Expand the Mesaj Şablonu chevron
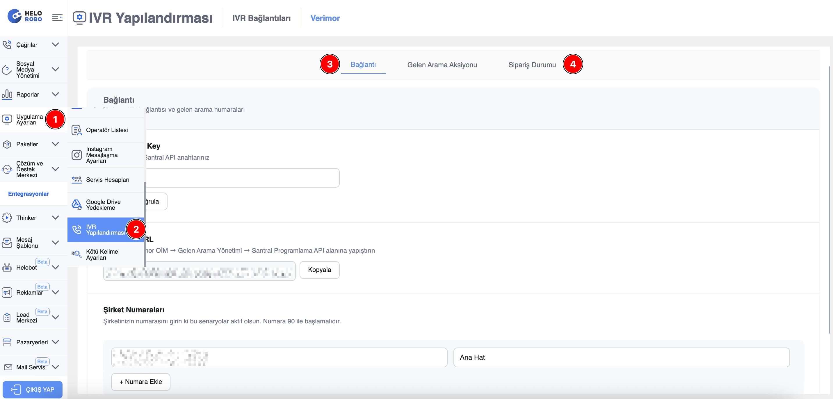The height and width of the screenshot is (399, 833). (56, 243)
